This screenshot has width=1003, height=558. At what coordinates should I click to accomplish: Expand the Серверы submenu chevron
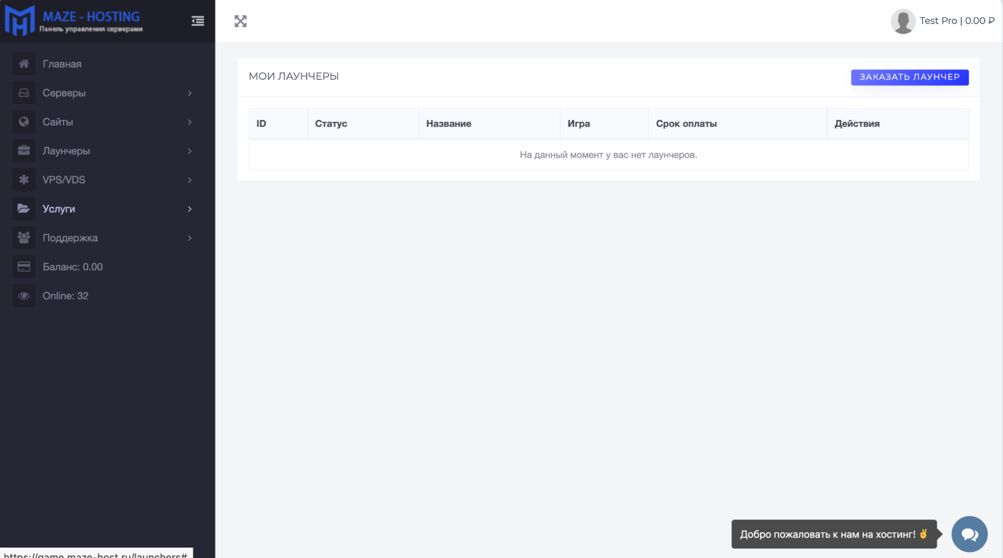(x=190, y=93)
